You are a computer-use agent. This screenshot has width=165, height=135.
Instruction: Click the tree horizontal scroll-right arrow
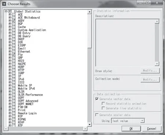tap(85, 129)
